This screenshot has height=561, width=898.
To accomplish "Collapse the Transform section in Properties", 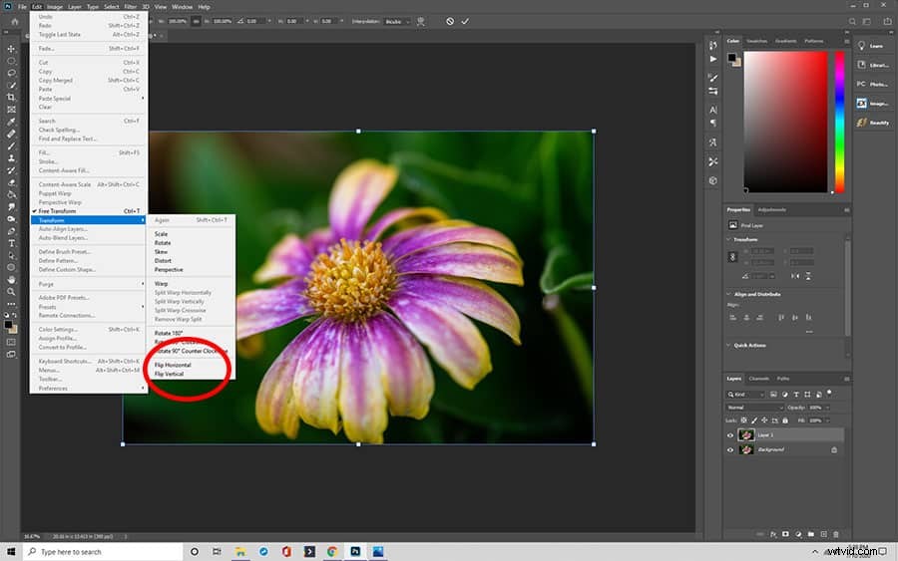I will (x=729, y=239).
